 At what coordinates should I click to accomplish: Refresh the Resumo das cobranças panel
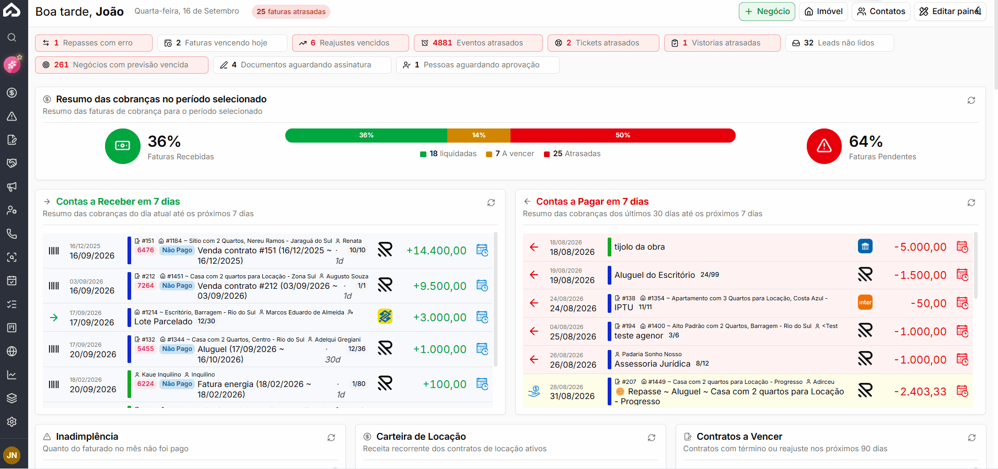pyautogui.click(x=971, y=100)
